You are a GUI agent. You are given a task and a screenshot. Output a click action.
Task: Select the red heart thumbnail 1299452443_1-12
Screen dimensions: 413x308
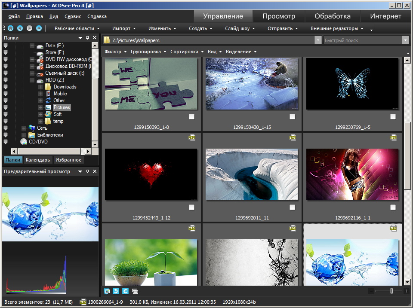click(151, 174)
